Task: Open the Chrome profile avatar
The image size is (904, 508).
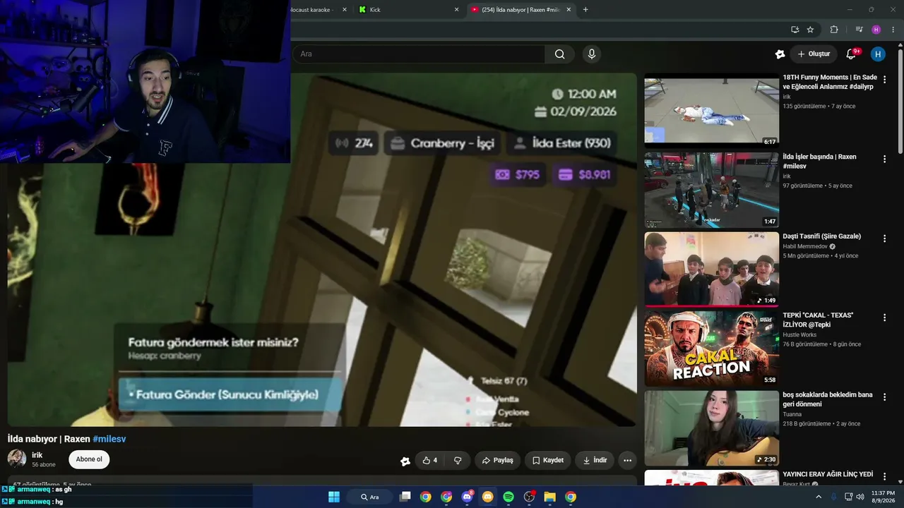Action: [x=876, y=30]
